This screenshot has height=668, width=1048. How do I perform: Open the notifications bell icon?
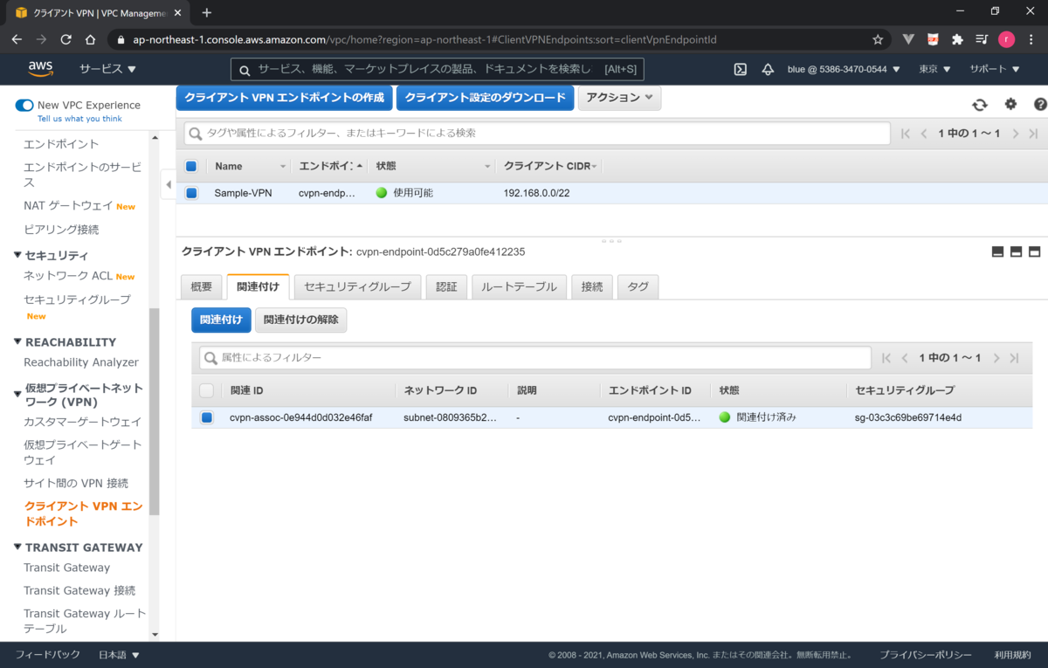click(x=768, y=69)
